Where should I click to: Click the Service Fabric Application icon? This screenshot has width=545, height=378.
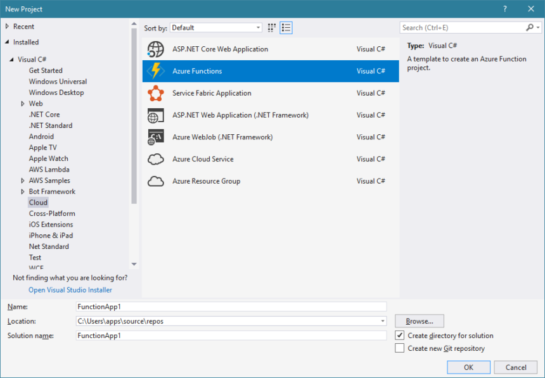pyautogui.click(x=155, y=93)
